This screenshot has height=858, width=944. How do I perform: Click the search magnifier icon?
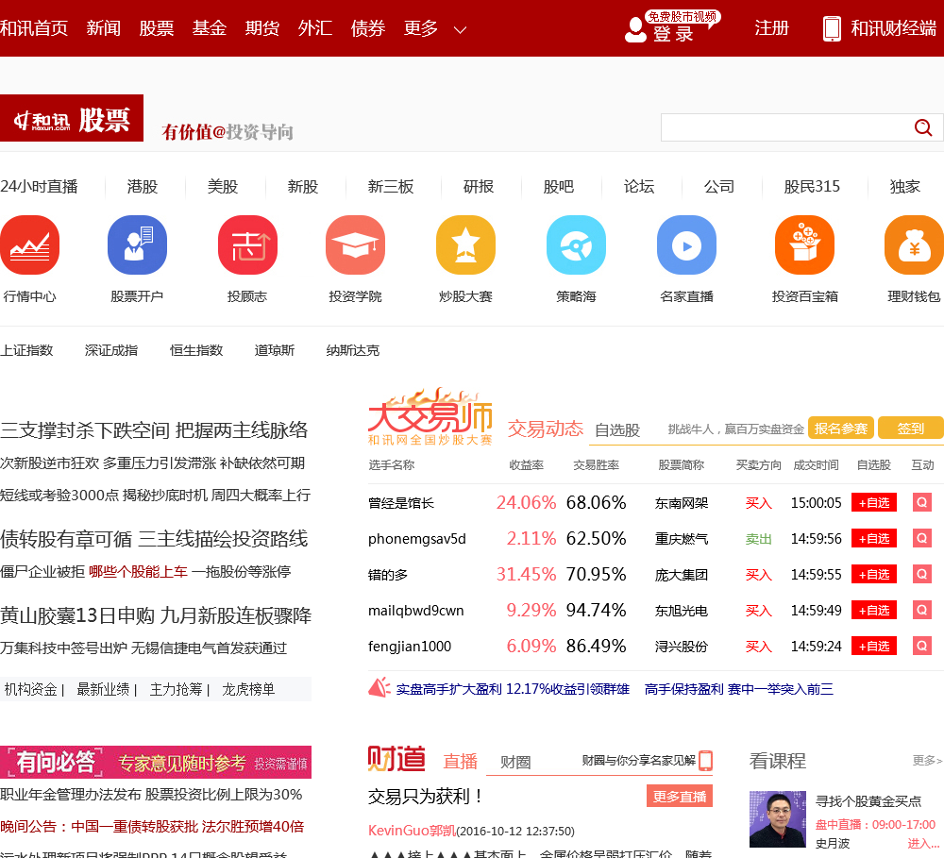923,127
